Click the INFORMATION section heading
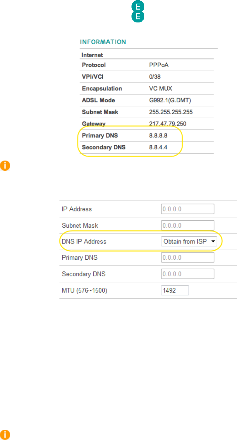Viewport: 237px width, 440px height. point(103,42)
